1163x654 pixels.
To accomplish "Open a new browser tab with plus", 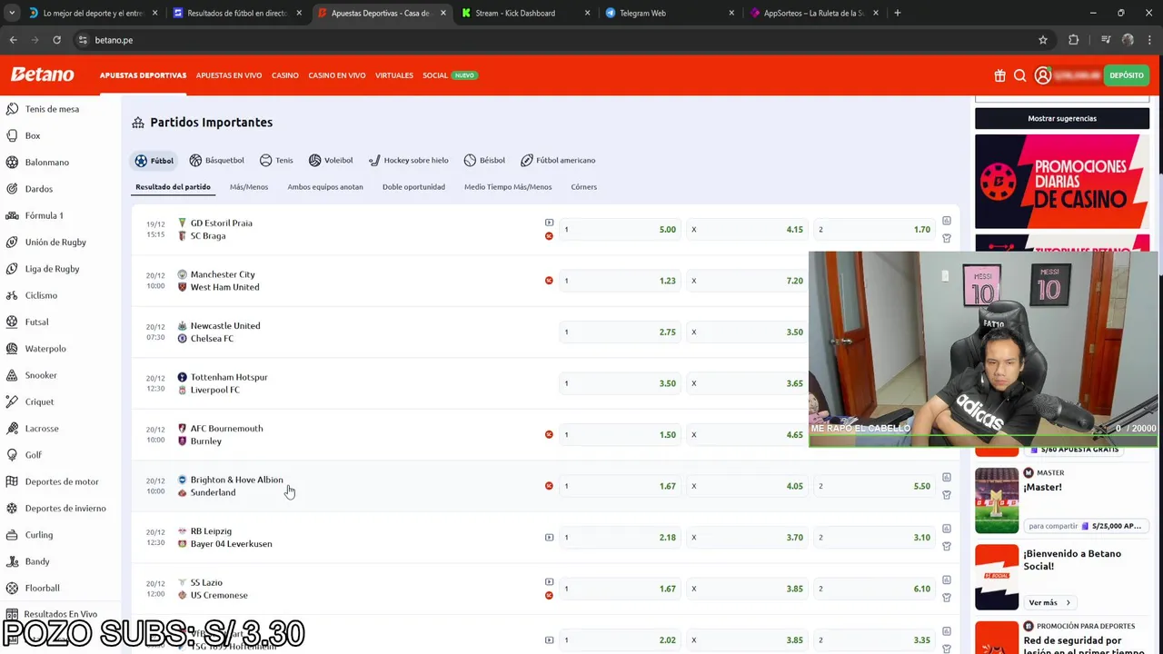I will tap(898, 13).
